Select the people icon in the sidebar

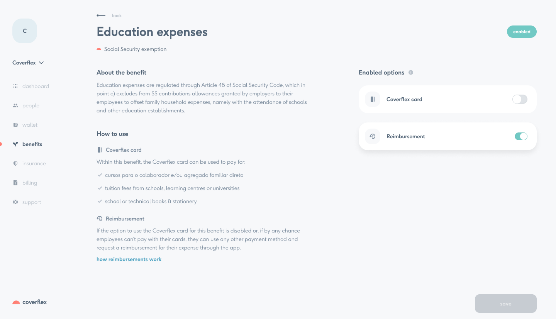coord(16,105)
